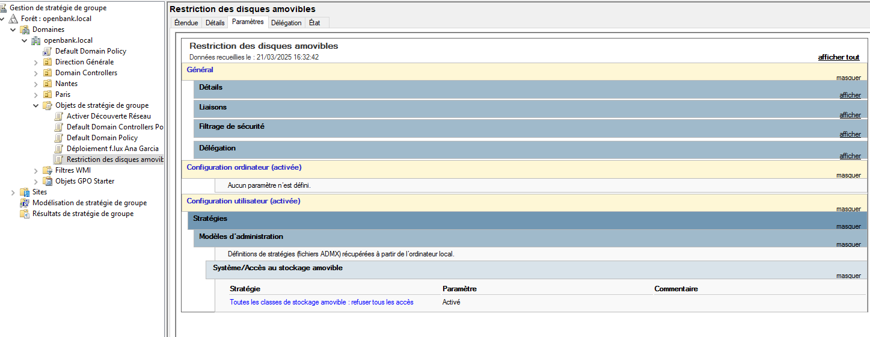Switch to the Étendue tab
The height and width of the screenshot is (337, 870).
[186, 23]
